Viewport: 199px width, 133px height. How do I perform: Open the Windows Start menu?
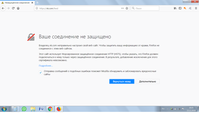click(x=4, y=109)
